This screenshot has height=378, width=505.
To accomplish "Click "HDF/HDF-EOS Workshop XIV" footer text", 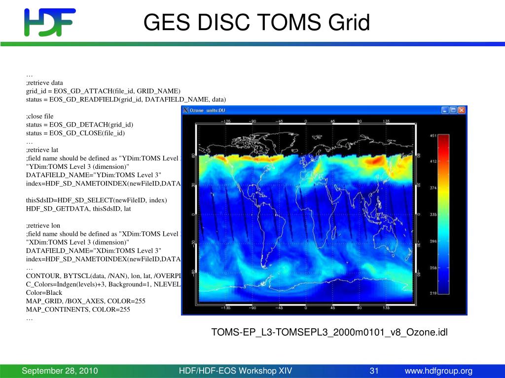I will click(235, 371).
